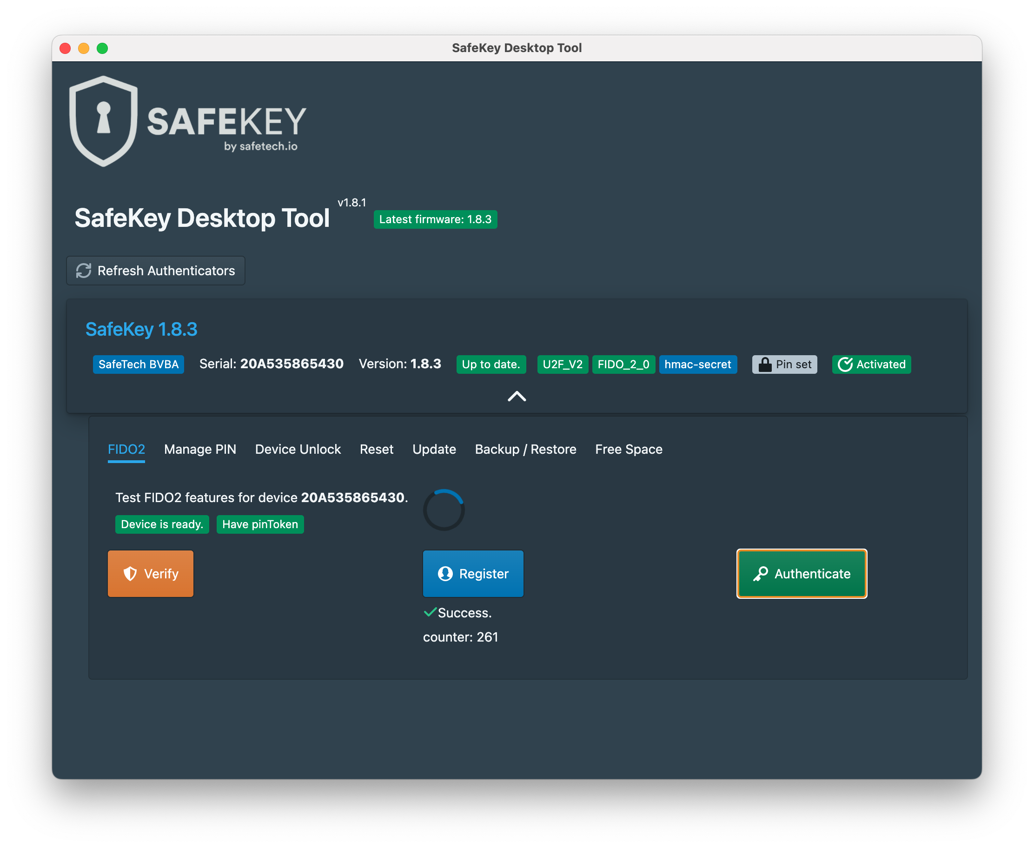
Task: Open the Device Unlock tab
Action: point(298,450)
